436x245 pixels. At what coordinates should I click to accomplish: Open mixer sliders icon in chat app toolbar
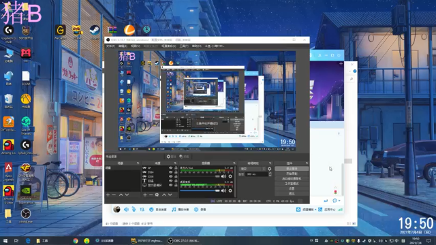142,210
